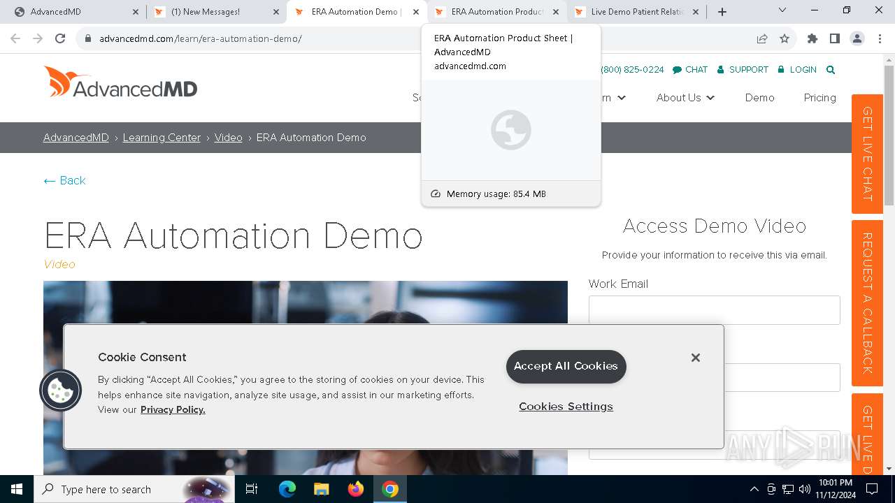Image resolution: width=895 pixels, height=503 pixels.
Task: Open the Privacy Policy link
Action: pyautogui.click(x=173, y=409)
